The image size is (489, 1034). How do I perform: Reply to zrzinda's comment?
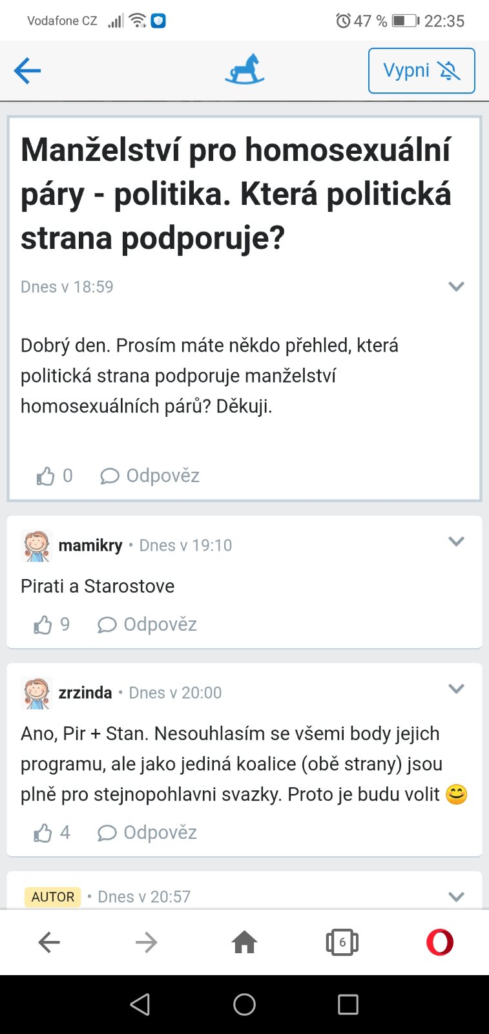[147, 833]
